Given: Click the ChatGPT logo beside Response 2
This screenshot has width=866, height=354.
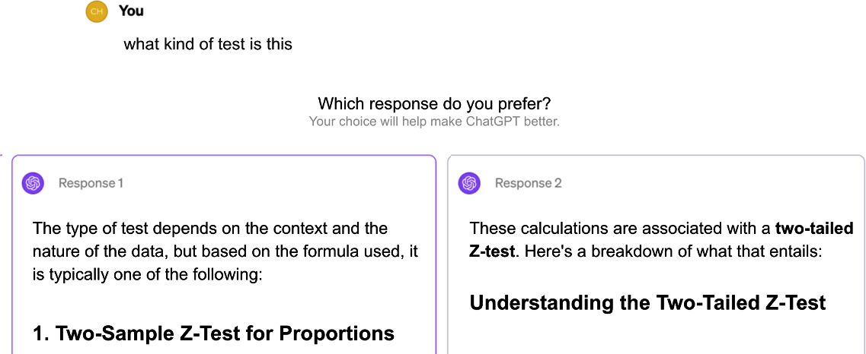Looking at the screenshot, I should tap(469, 183).
